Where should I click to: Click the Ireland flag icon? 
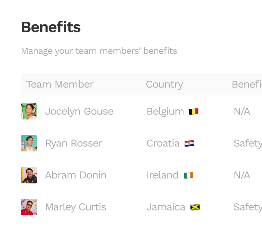click(x=188, y=175)
